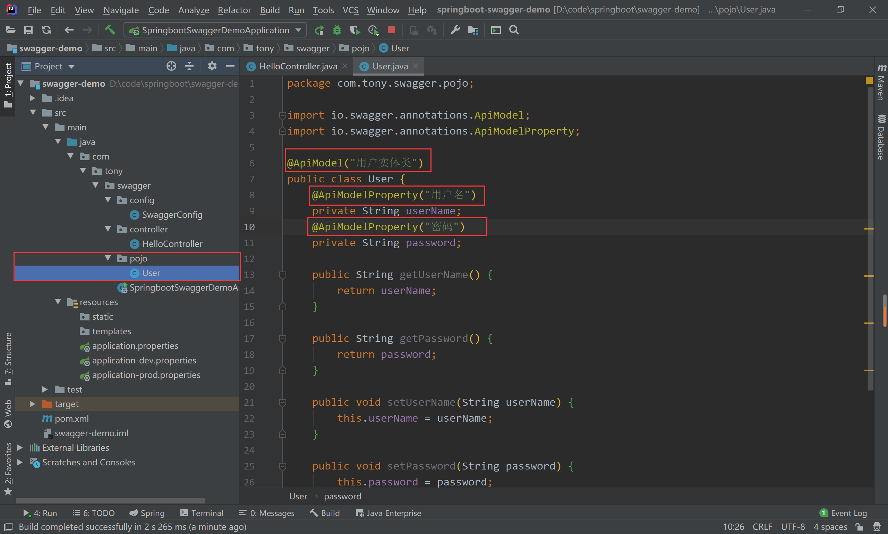The height and width of the screenshot is (534, 888).
Task: Start debugging with the bug icon
Action: pyautogui.click(x=337, y=30)
